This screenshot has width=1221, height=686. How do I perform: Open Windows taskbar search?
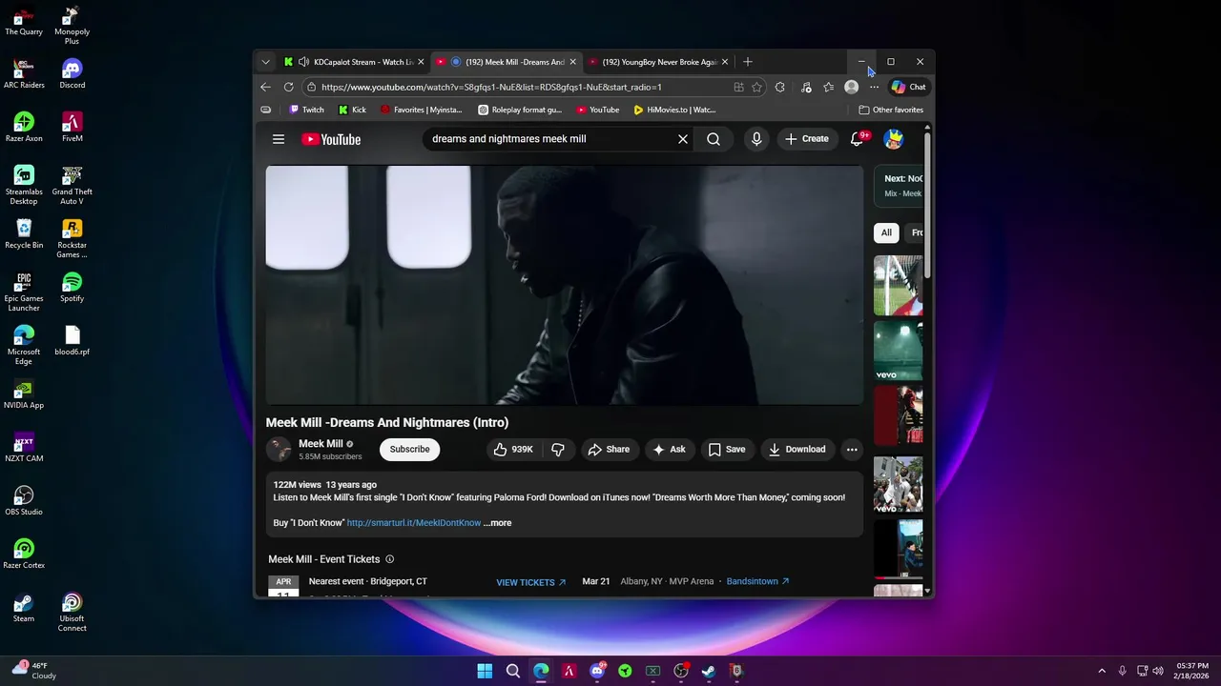tap(513, 671)
